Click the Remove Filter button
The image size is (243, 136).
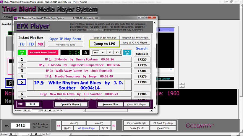pos(111,105)
